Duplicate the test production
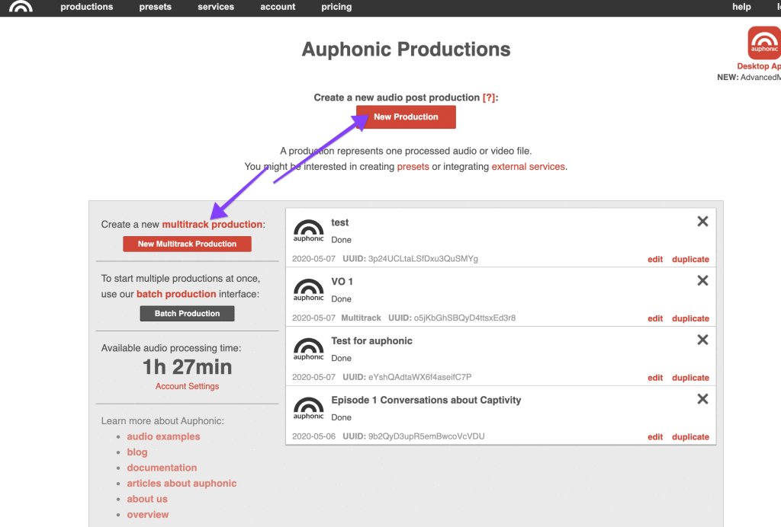 pyautogui.click(x=690, y=259)
